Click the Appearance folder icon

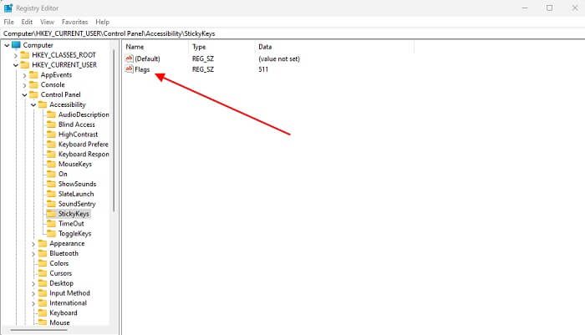point(43,244)
